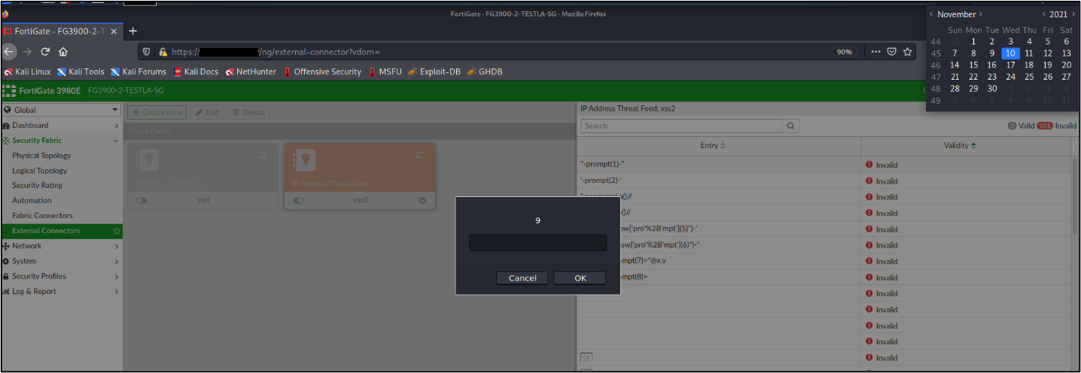Open the Offensive Security bookmark
1081x373 pixels.
[x=322, y=71]
